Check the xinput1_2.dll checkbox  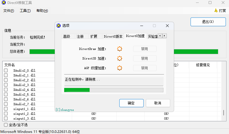(6, 114)
